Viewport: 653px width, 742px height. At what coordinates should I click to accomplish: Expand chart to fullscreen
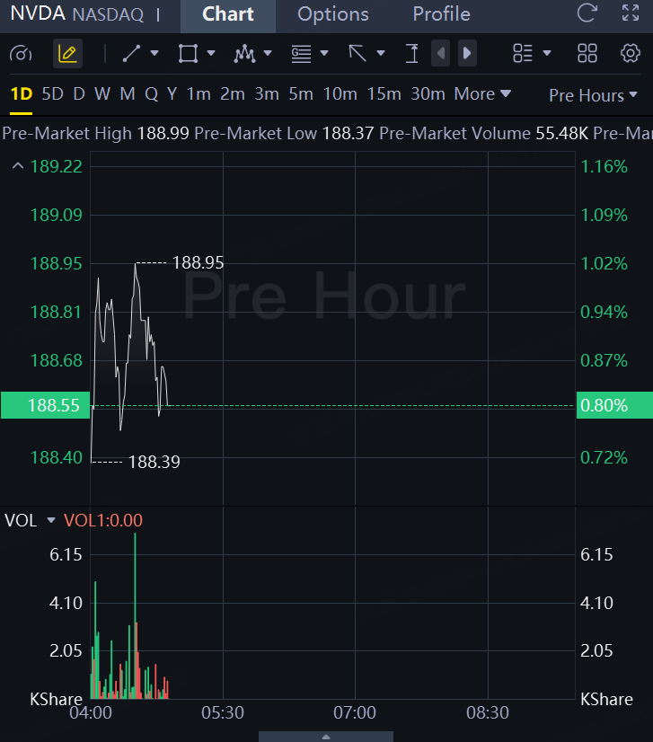click(x=631, y=13)
